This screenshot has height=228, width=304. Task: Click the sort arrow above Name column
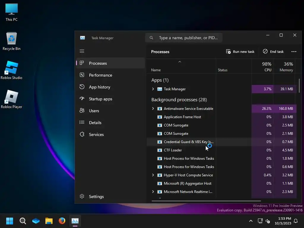[180, 62]
